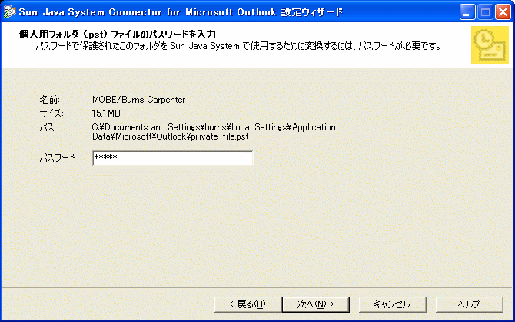Cancel the wizard with キャンセル
The width and height of the screenshot is (515, 322).
[392, 304]
